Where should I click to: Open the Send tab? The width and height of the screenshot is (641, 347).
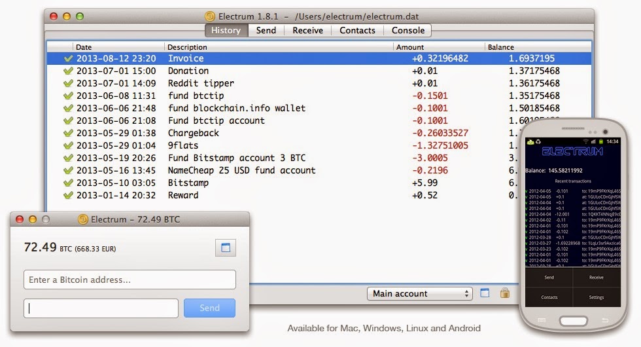(x=266, y=30)
